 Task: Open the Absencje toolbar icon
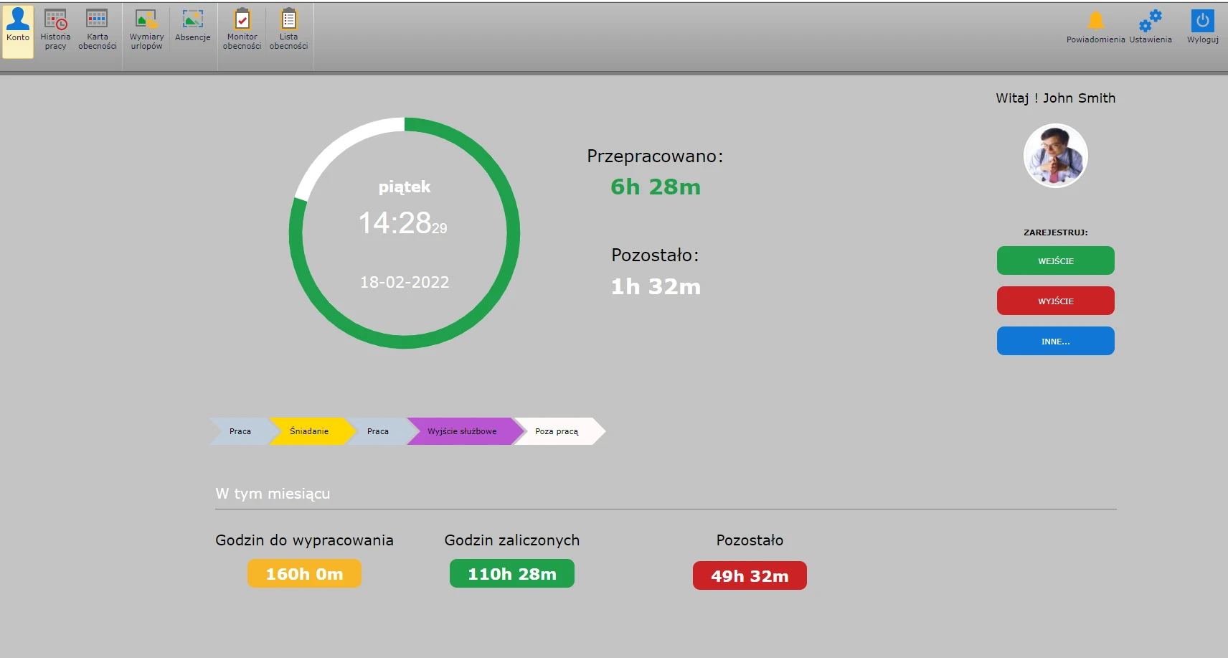pyautogui.click(x=192, y=19)
